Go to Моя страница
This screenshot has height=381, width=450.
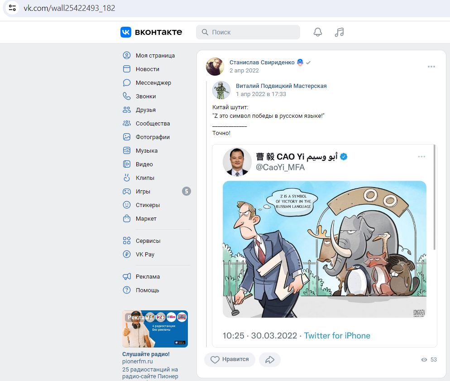(155, 55)
